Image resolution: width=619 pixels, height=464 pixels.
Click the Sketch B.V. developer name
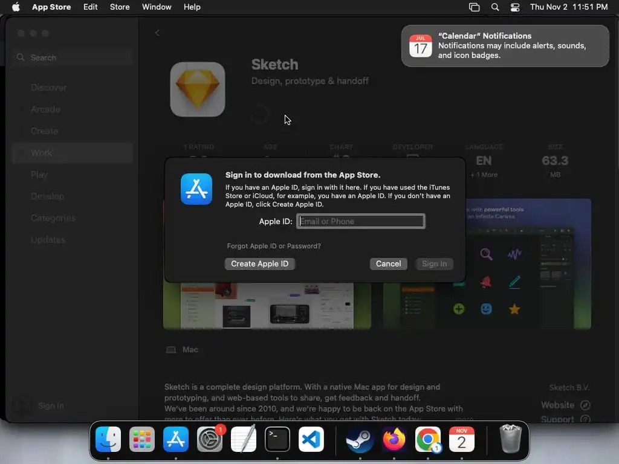point(569,387)
